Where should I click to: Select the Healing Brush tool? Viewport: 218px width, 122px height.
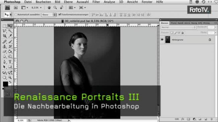(x=4, y=41)
